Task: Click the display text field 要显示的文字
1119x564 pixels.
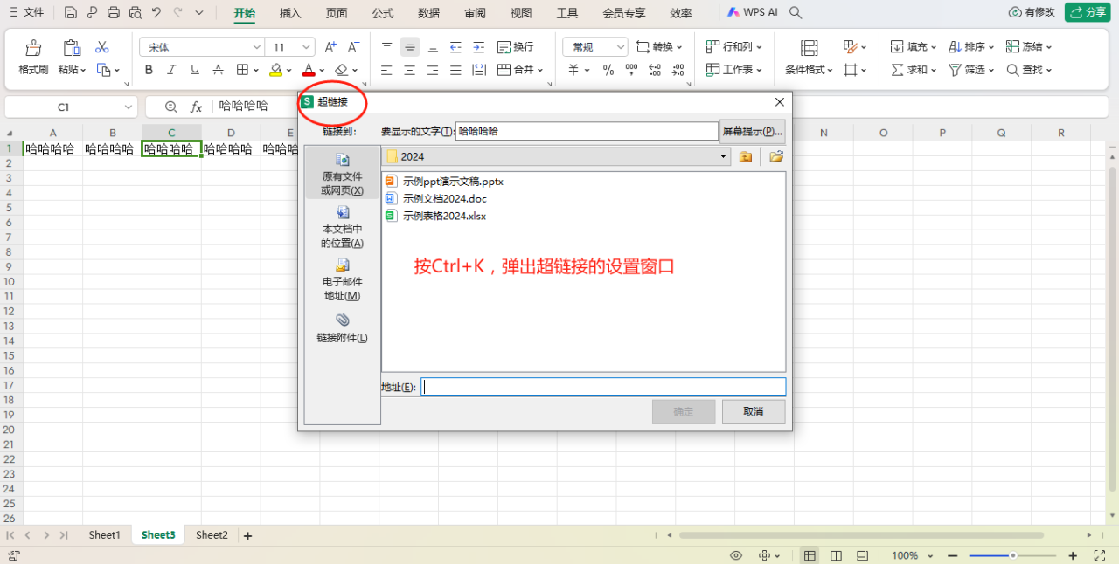Action: pos(587,131)
